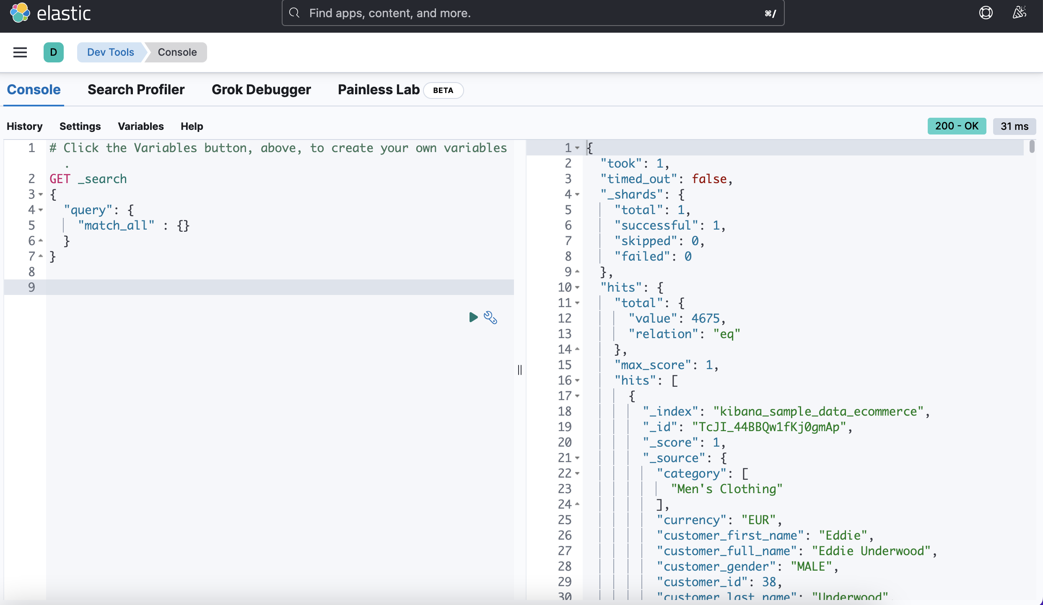Open the Variables dialog
Viewport: 1043px width, 605px height.
[141, 126]
